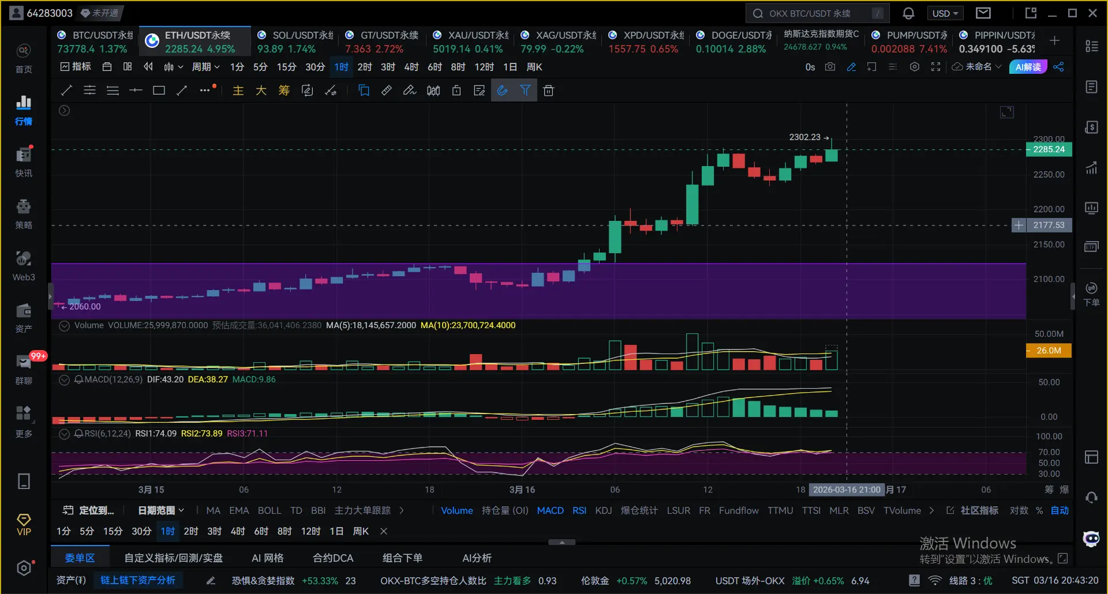Viewport: 1108px width, 594px height.
Task: Select the trend line drawing tool
Action: 67,91
